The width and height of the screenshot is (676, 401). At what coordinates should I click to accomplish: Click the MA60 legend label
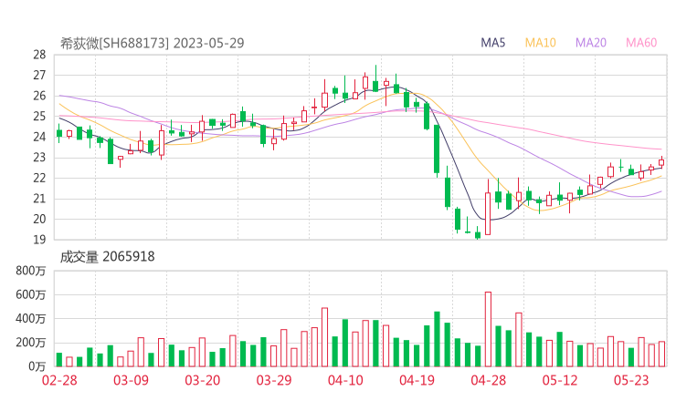(x=641, y=43)
